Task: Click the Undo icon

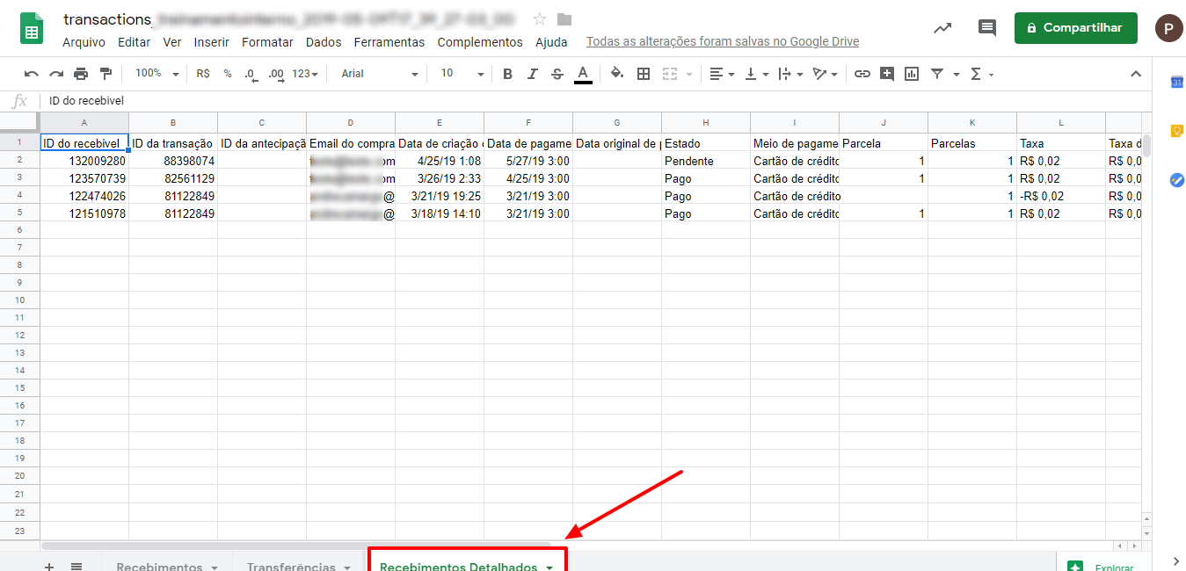Action: coord(32,74)
